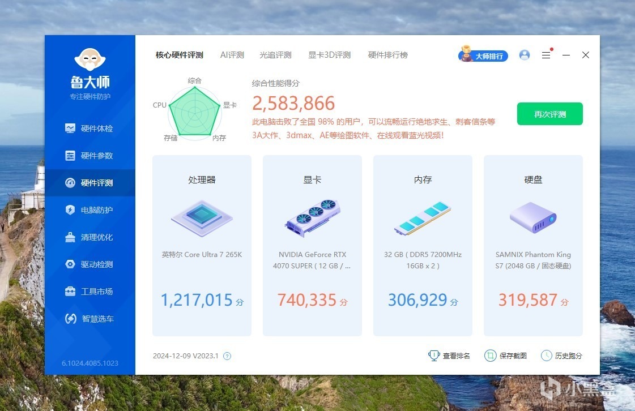Click the 内存 card heading
Viewport: 635px width, 411px height.
[x=423, y=180]
